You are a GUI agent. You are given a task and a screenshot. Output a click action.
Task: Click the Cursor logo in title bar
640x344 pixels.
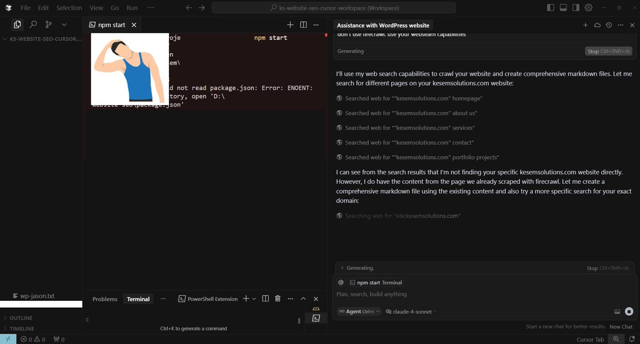(8, 7)
